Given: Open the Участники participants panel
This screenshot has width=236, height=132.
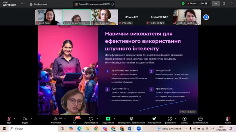Looking at the screenshot, I should click(x=56, y=120).
